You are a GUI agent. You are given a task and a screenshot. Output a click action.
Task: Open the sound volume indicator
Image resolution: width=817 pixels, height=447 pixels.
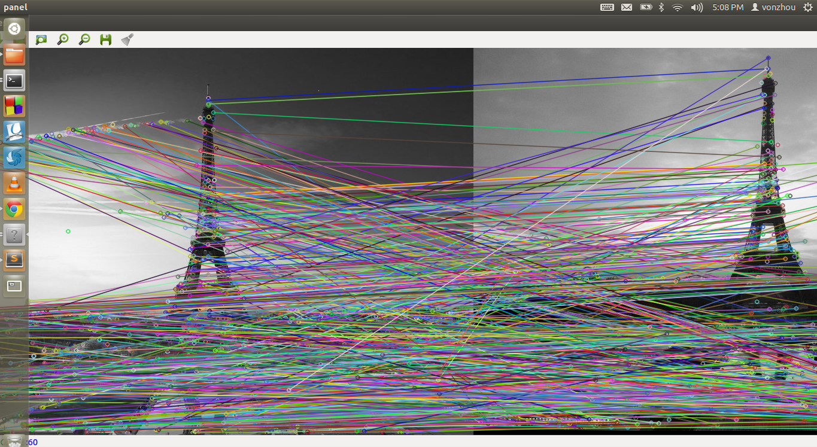click(x=697, y=7)
